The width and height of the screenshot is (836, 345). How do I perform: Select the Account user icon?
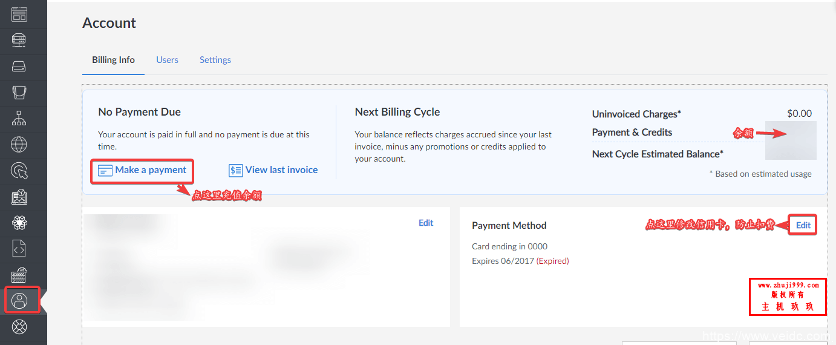point(21,300)
